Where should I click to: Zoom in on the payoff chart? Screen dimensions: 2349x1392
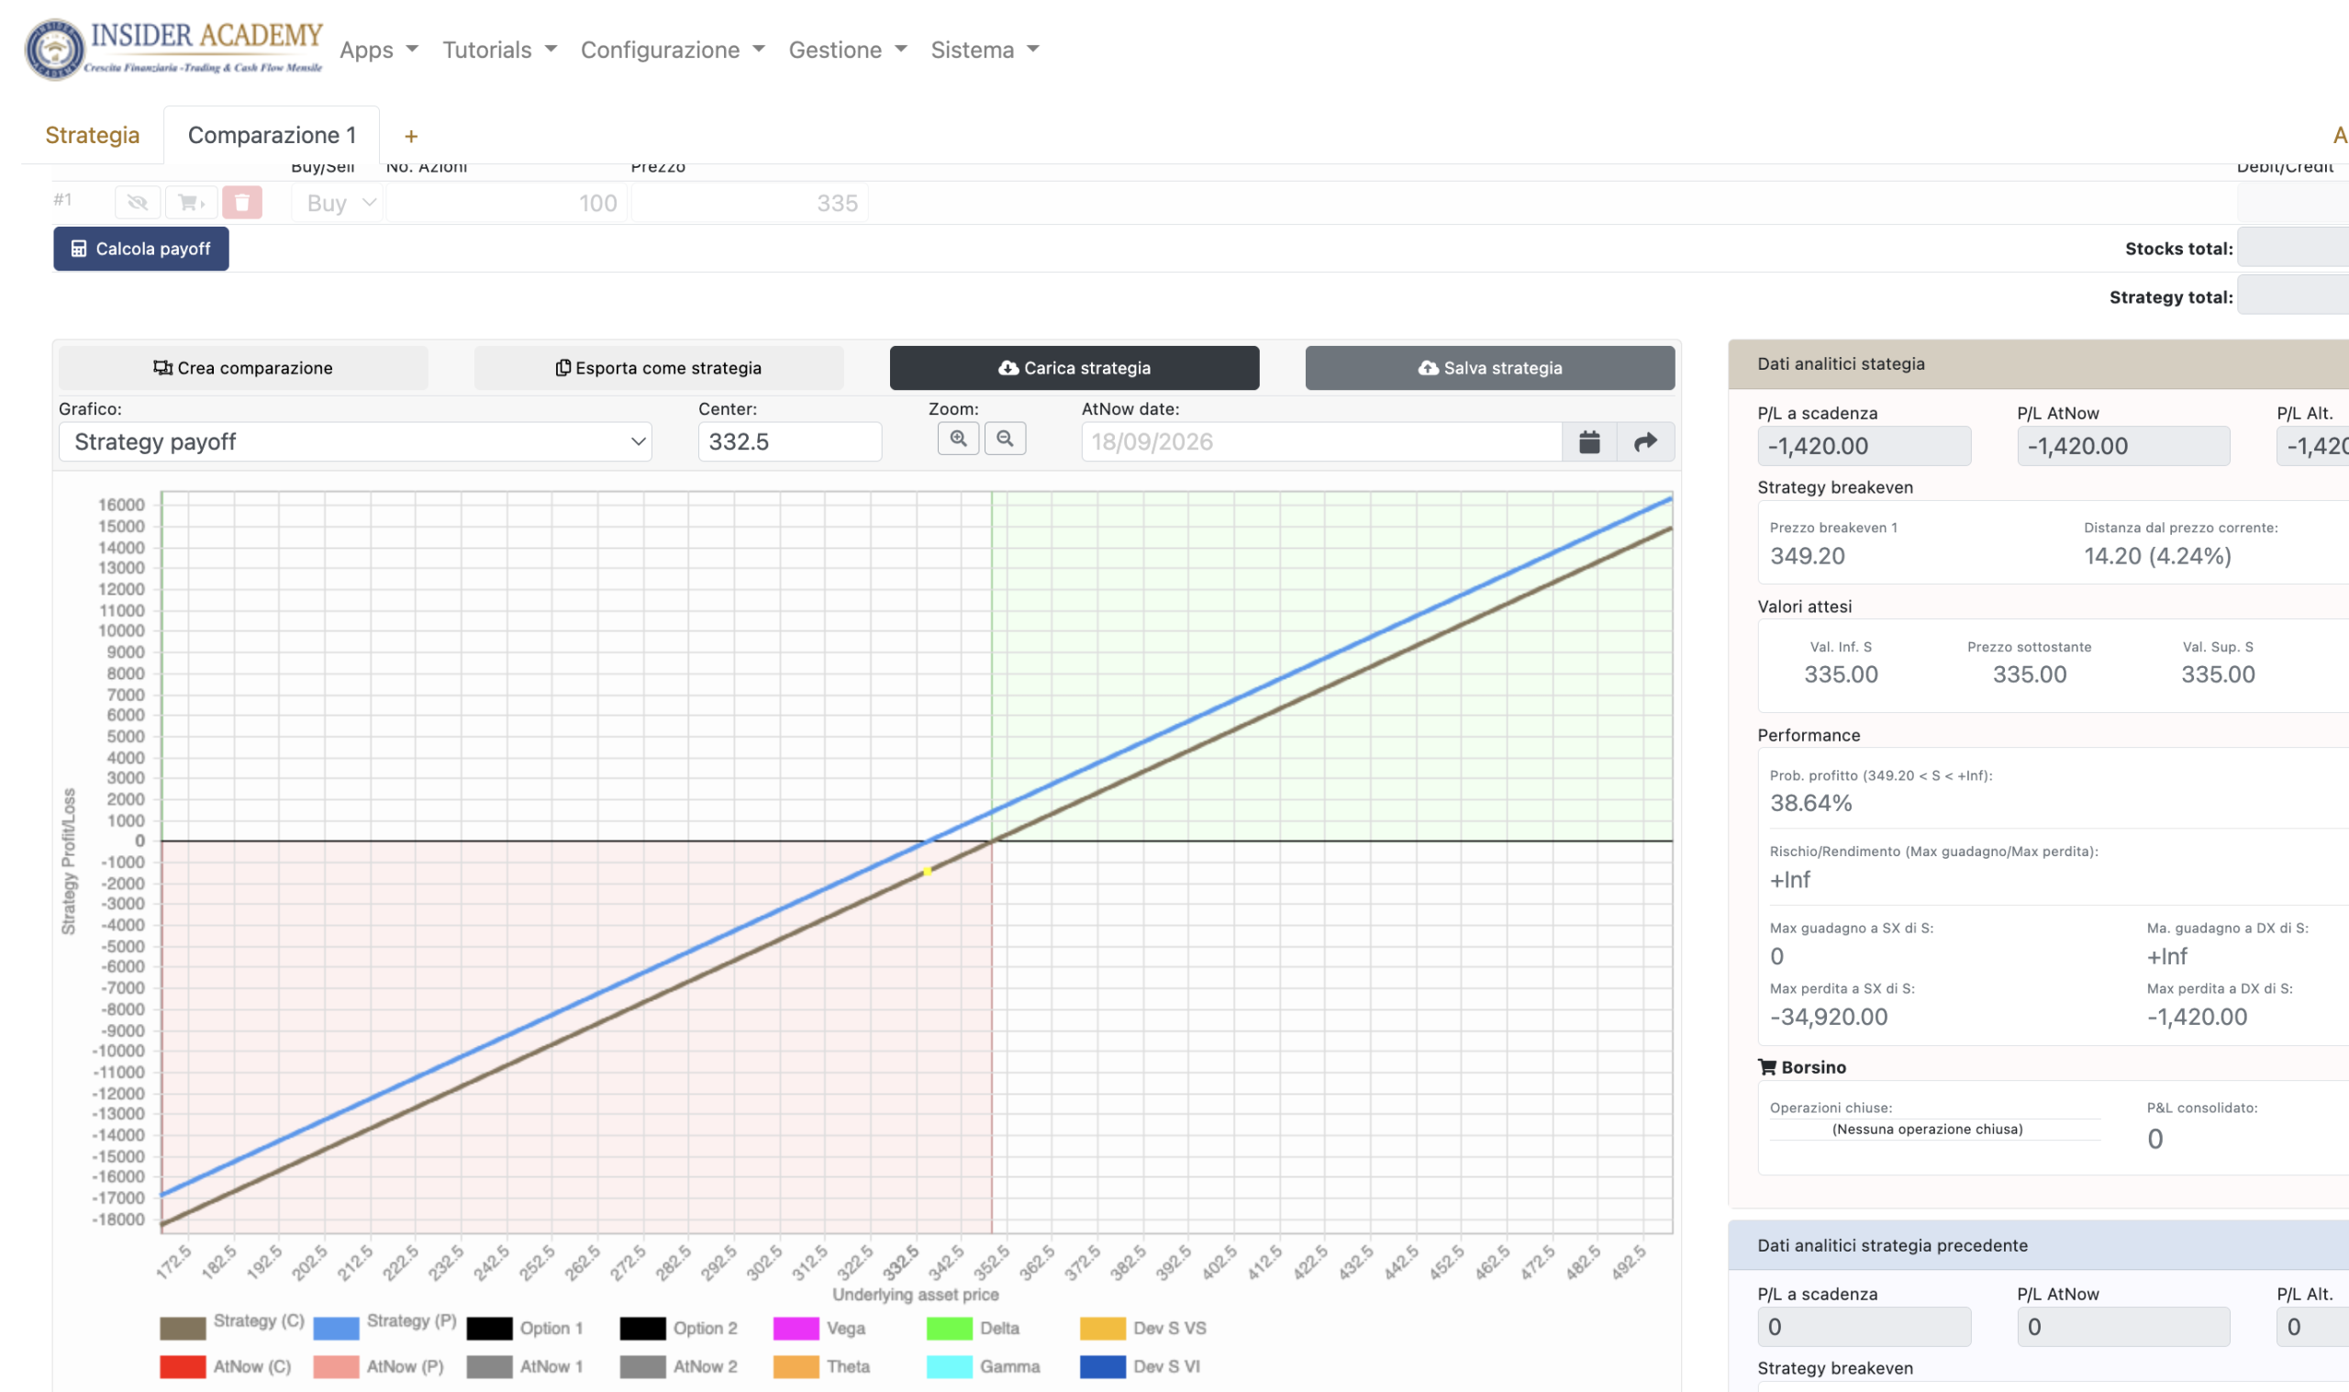(x=958, y=438)
